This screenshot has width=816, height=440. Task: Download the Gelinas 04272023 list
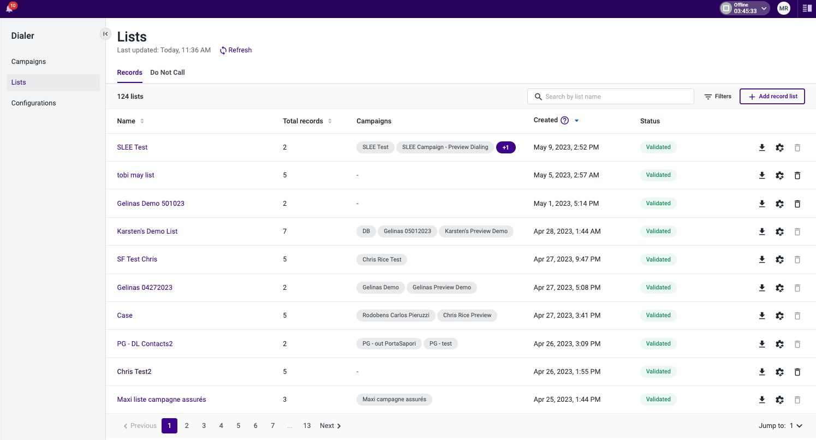click(x=762, y=288)
